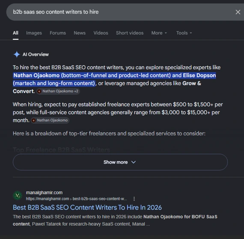244x239 pixels.
Task: Switch to the Images tab
Action: click(34, 33)
